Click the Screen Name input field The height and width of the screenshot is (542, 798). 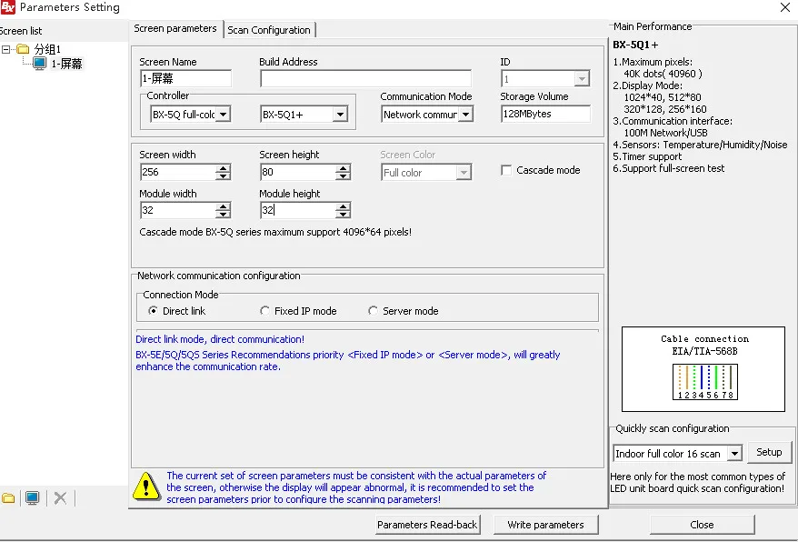[x=185, y=78]
